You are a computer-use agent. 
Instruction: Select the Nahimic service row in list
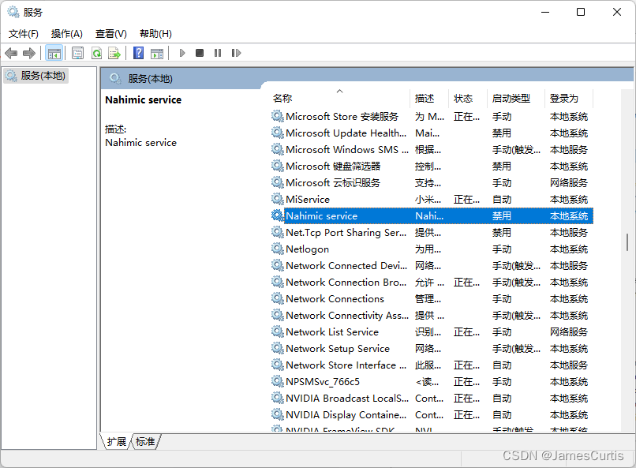[x=432, y=216]
